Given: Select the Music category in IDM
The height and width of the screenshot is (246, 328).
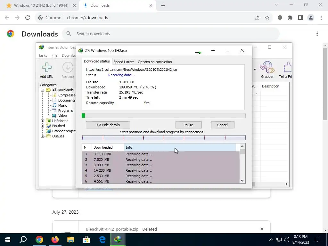Looking at the screenshot, I should 62,105.
